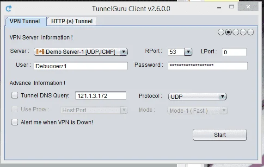Click the 'Advance Information !' heading
The height and width of the screenshot is (167, 264).
37,83
